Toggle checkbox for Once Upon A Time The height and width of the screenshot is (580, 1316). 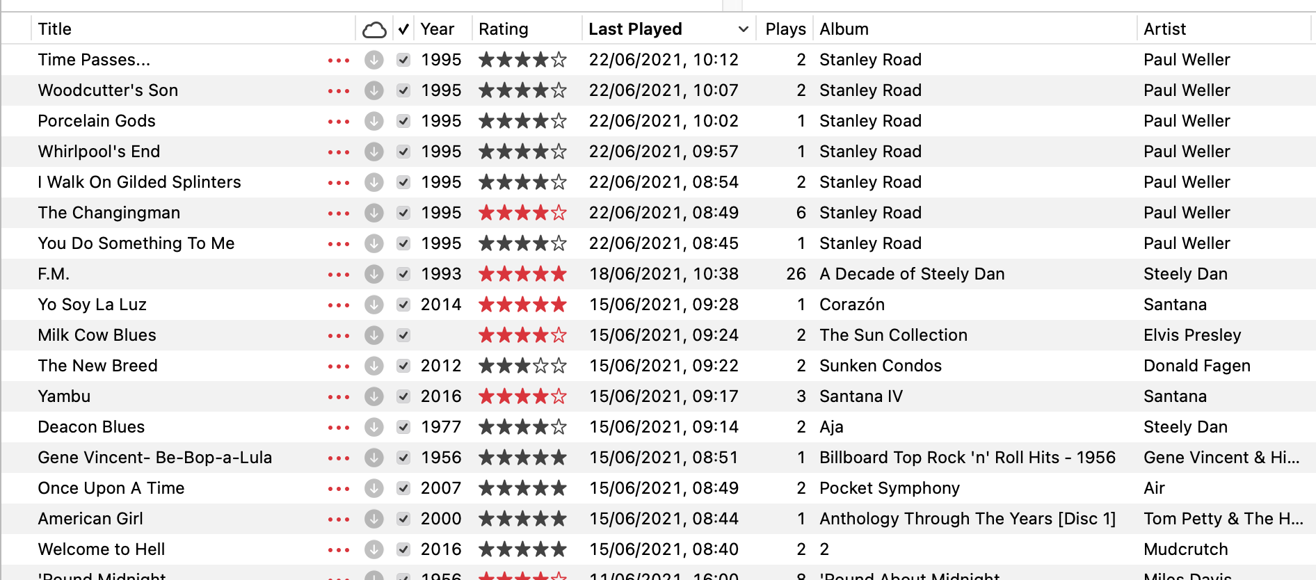[x=403, y=488]
